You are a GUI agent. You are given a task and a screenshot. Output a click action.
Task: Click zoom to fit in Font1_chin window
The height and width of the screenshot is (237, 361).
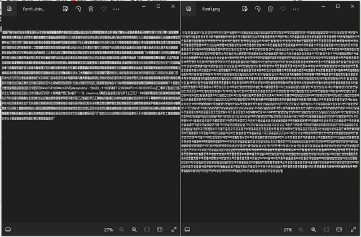pyautogui.click(x=147, y=230)
